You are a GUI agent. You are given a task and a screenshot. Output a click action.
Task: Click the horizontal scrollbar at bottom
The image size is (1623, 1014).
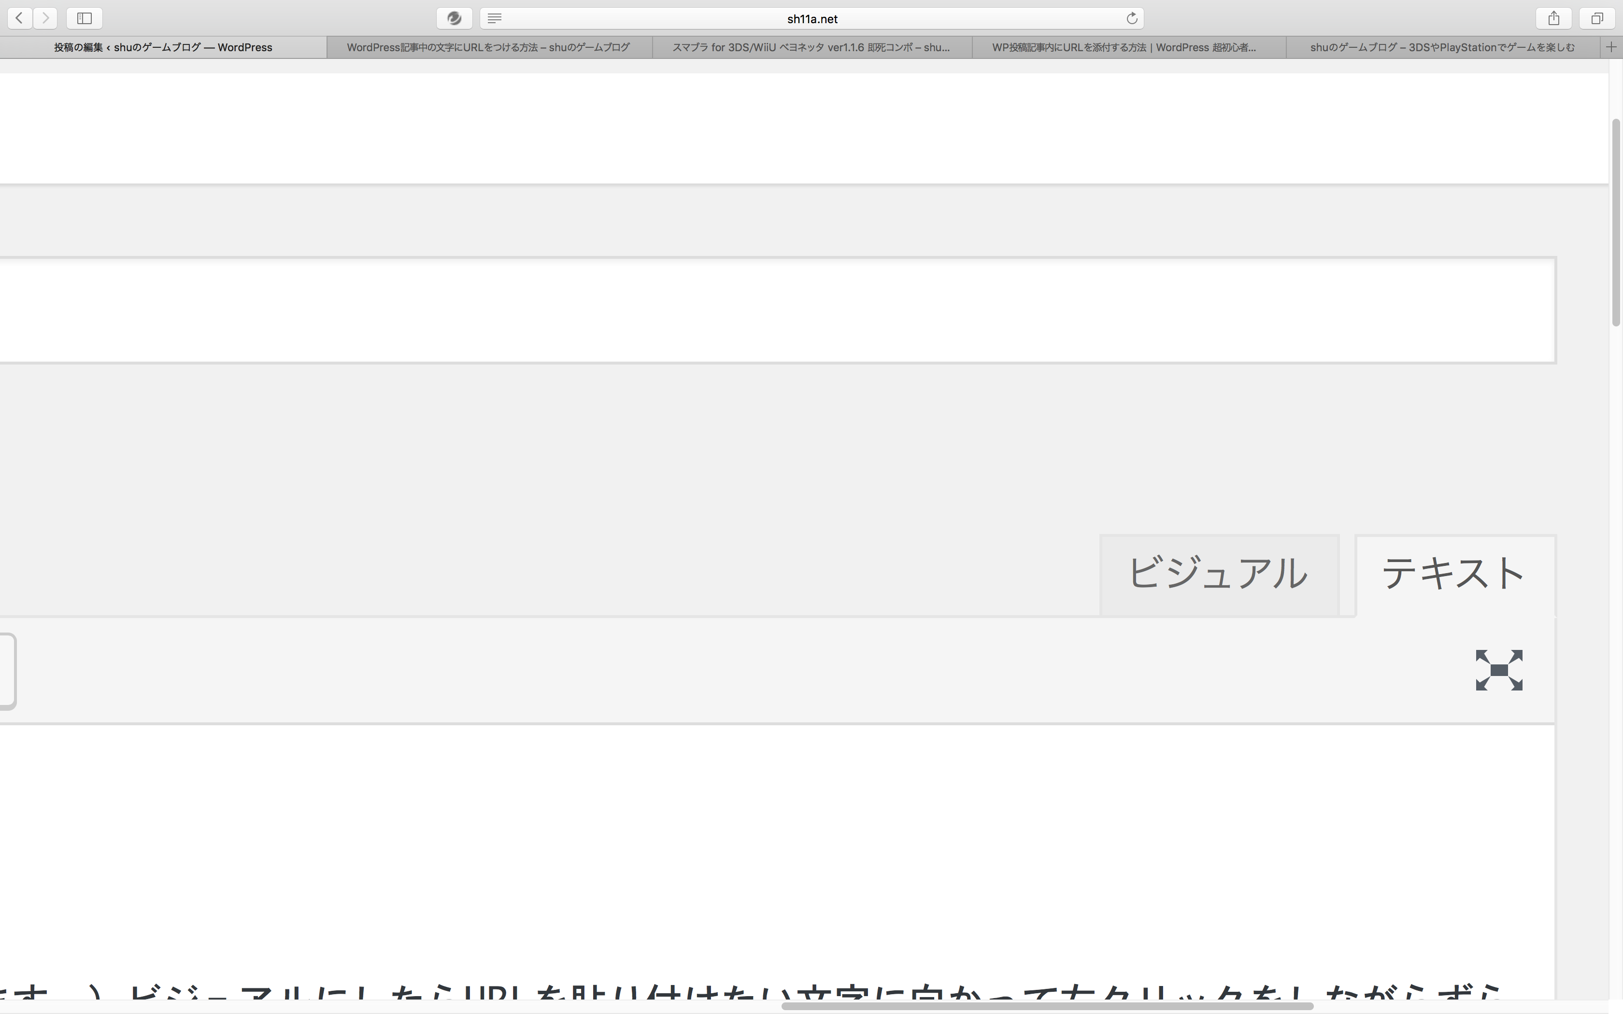click(1047, 1006)
